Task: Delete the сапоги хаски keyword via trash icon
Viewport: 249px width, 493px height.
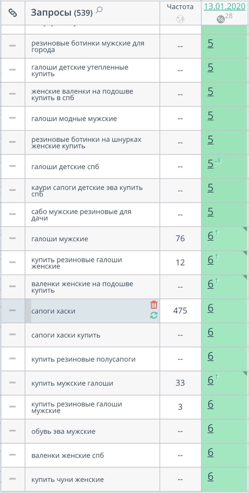Action: (x=153, y=305)
